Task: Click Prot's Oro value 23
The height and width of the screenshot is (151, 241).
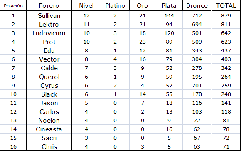Action: (143, 42)
